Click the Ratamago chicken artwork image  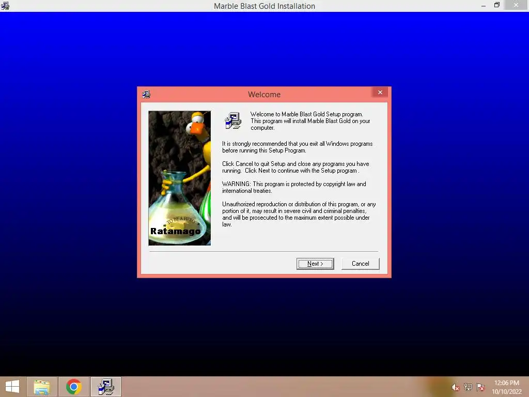coord(179,178)
